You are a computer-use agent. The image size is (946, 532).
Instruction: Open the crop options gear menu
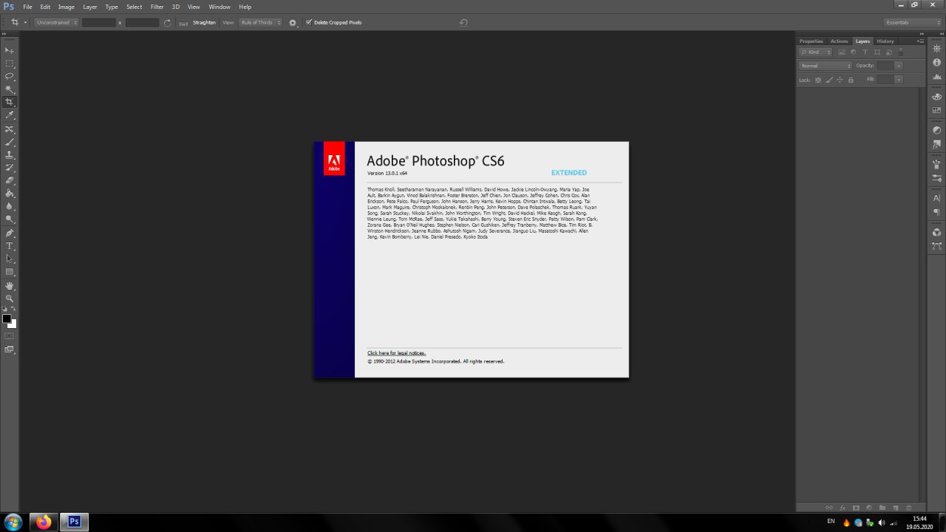[x=293, y=23]
